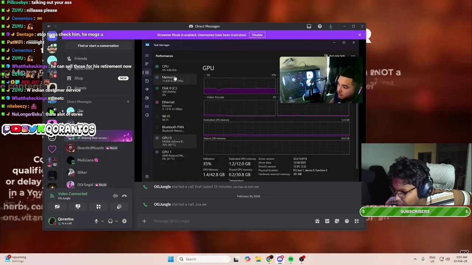Open the Discord home Direct Messages icon
Screen dimensions: 472x265
pyautogui.click(x=52, y=36)
